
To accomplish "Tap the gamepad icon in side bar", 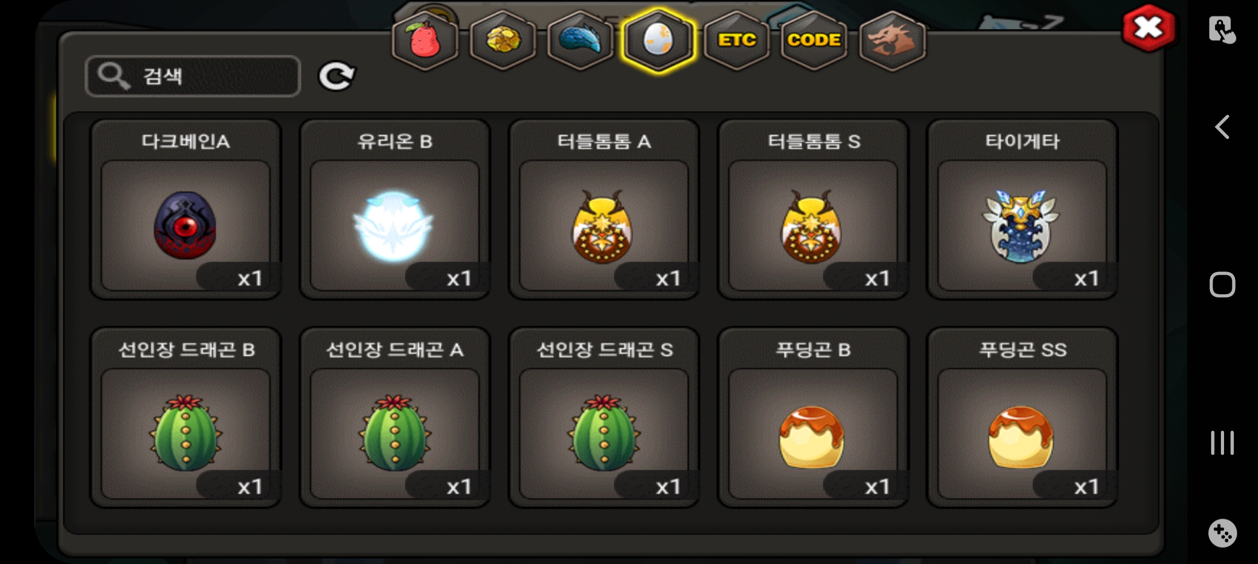I will 1222,533.
